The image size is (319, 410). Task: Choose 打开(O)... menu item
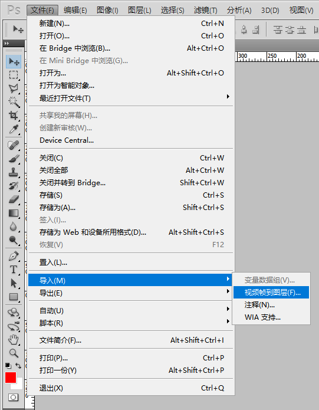[131, 36]
